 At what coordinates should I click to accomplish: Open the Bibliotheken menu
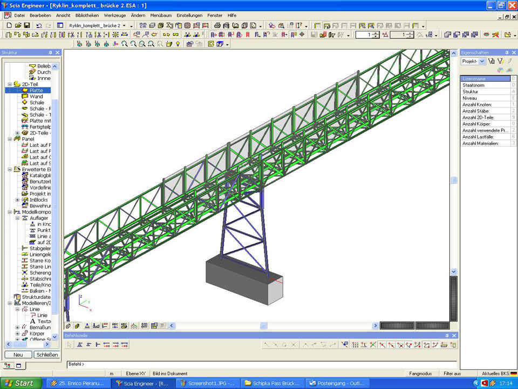tap(87, 15)
